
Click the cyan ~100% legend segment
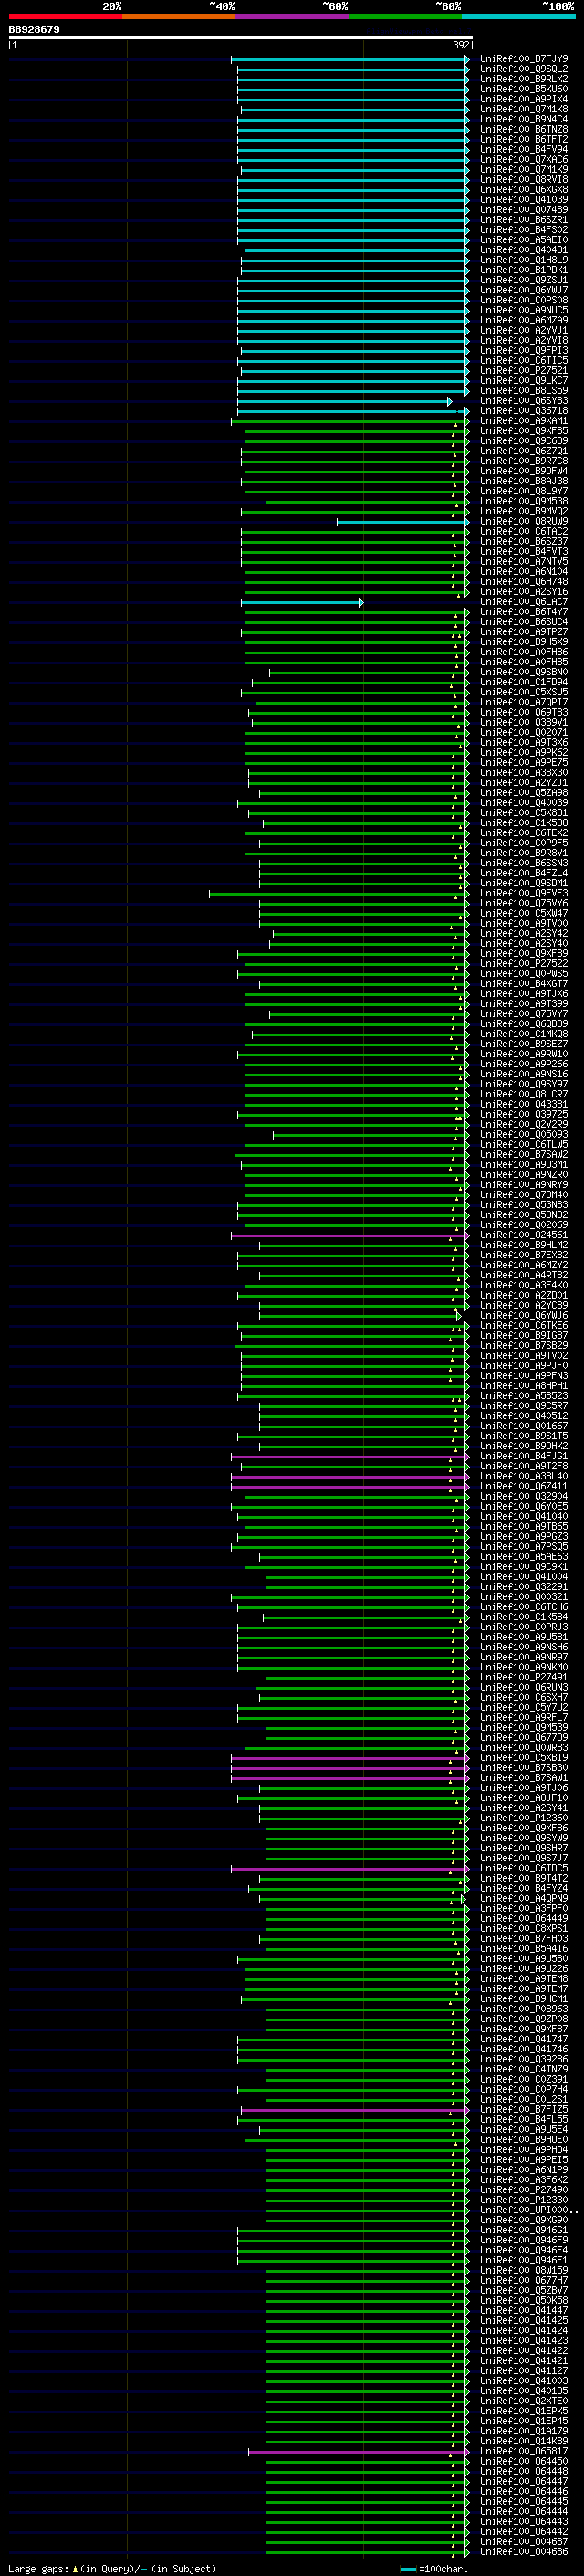point(519,17)
